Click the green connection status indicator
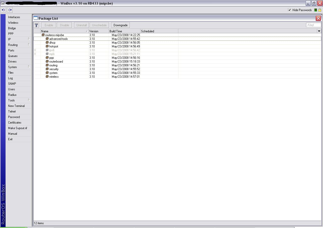The height and width of the screenshot is (228, 323). pos(315,10)
